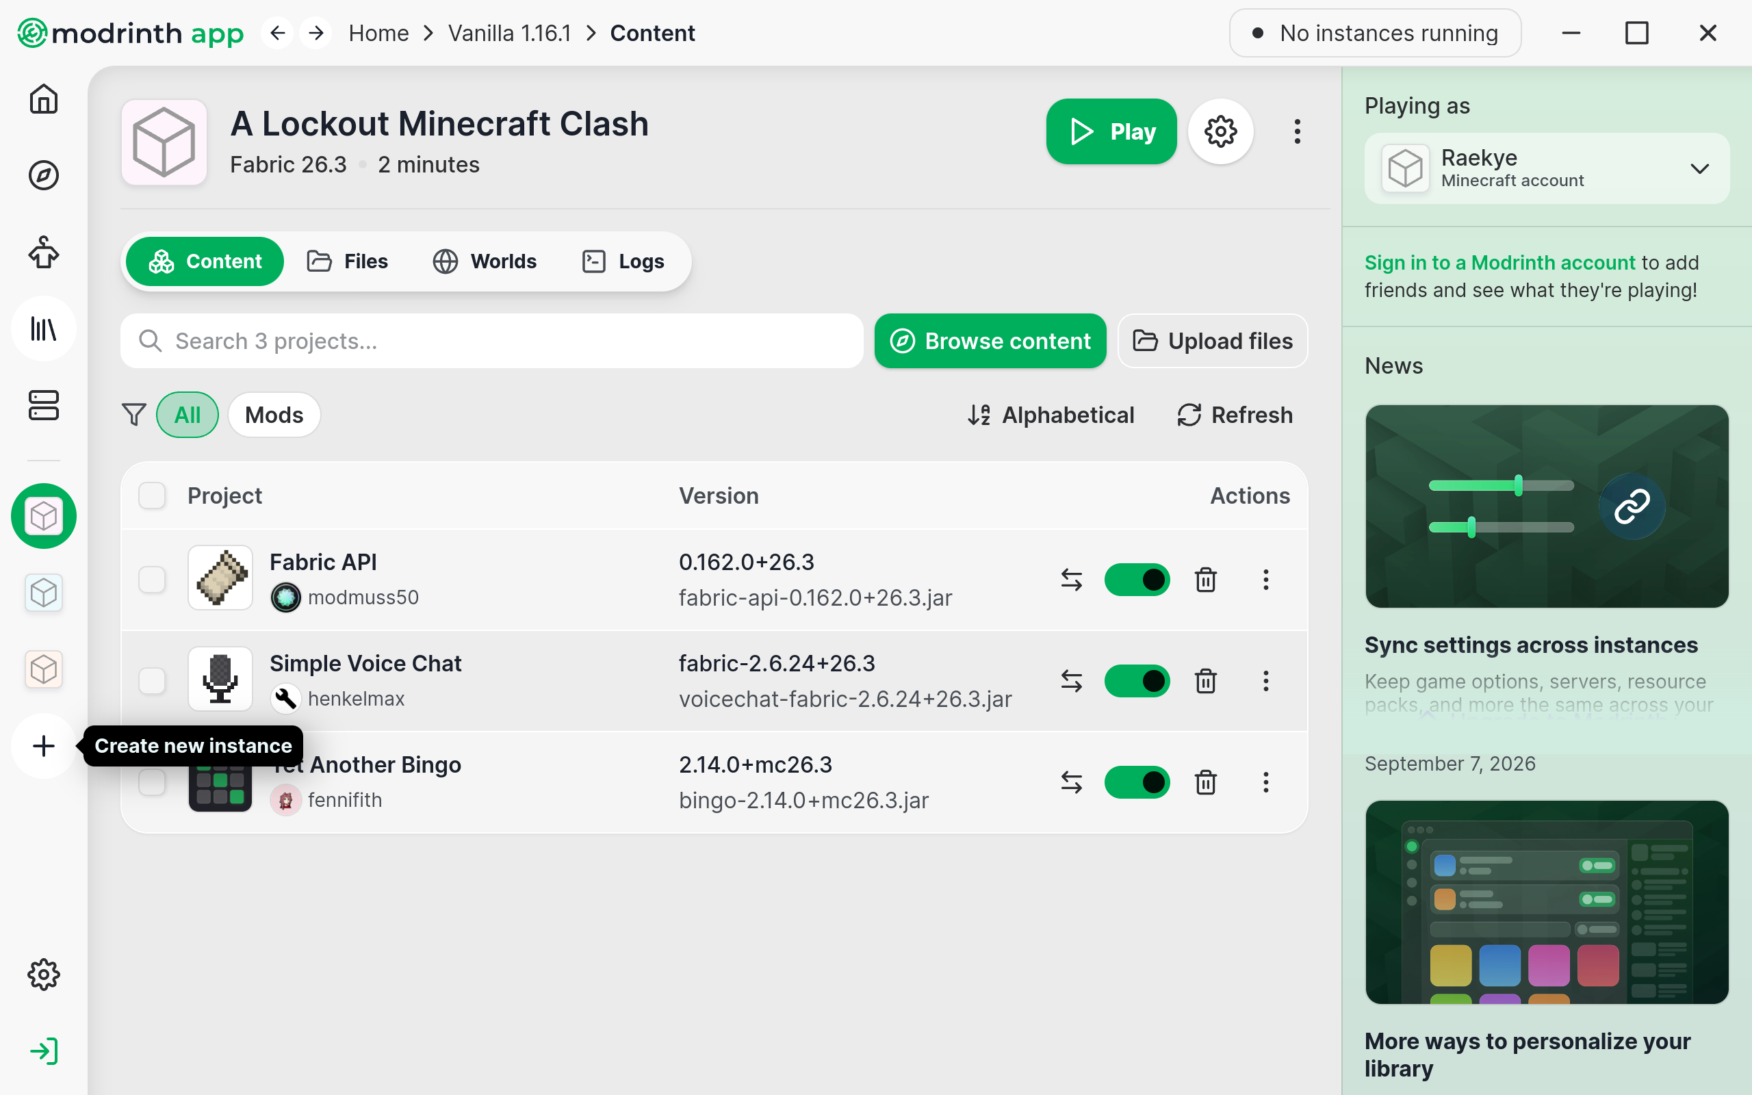The height and width of the screenshot is (1095, 1752).
Task: Open the Sync settings news thumbnail
Action: coord(1547,506)
